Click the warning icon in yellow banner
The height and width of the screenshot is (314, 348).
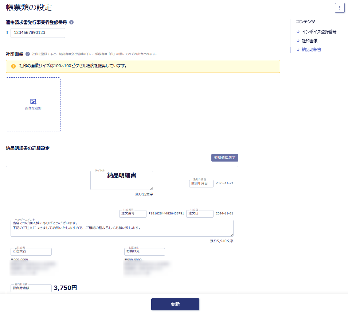(x=13, y=66)
